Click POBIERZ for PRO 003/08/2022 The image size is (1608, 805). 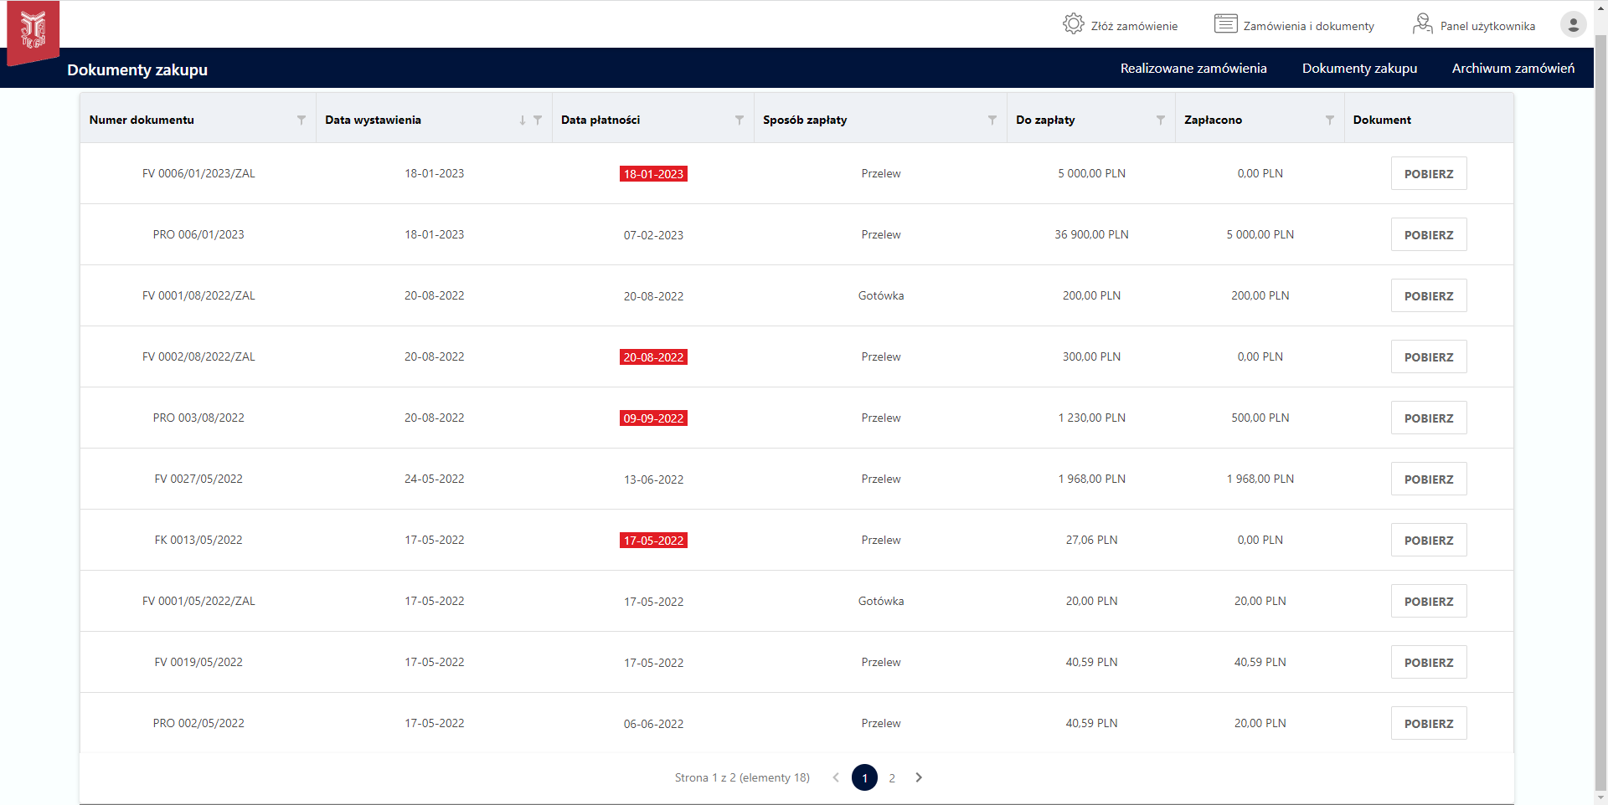click(x=1429, y=418)
